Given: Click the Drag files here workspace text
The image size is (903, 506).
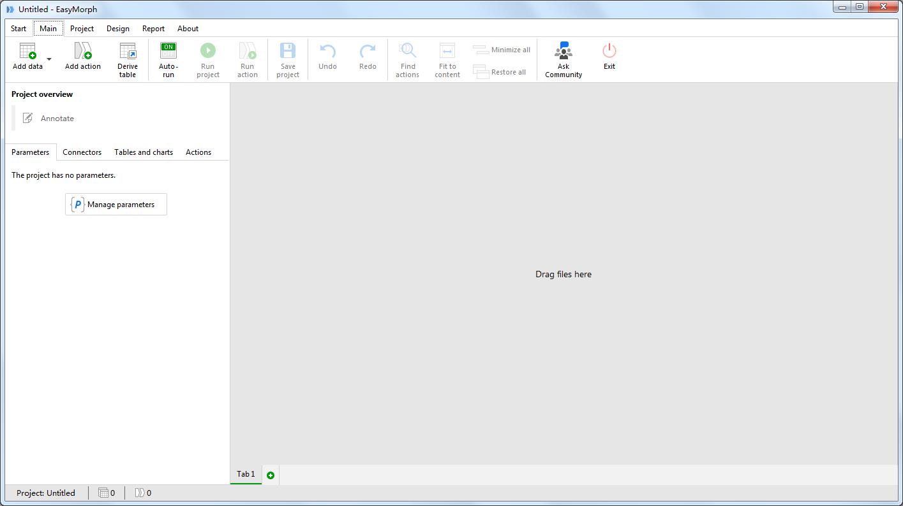Looking at the screenshot, I should click(563, 275).
